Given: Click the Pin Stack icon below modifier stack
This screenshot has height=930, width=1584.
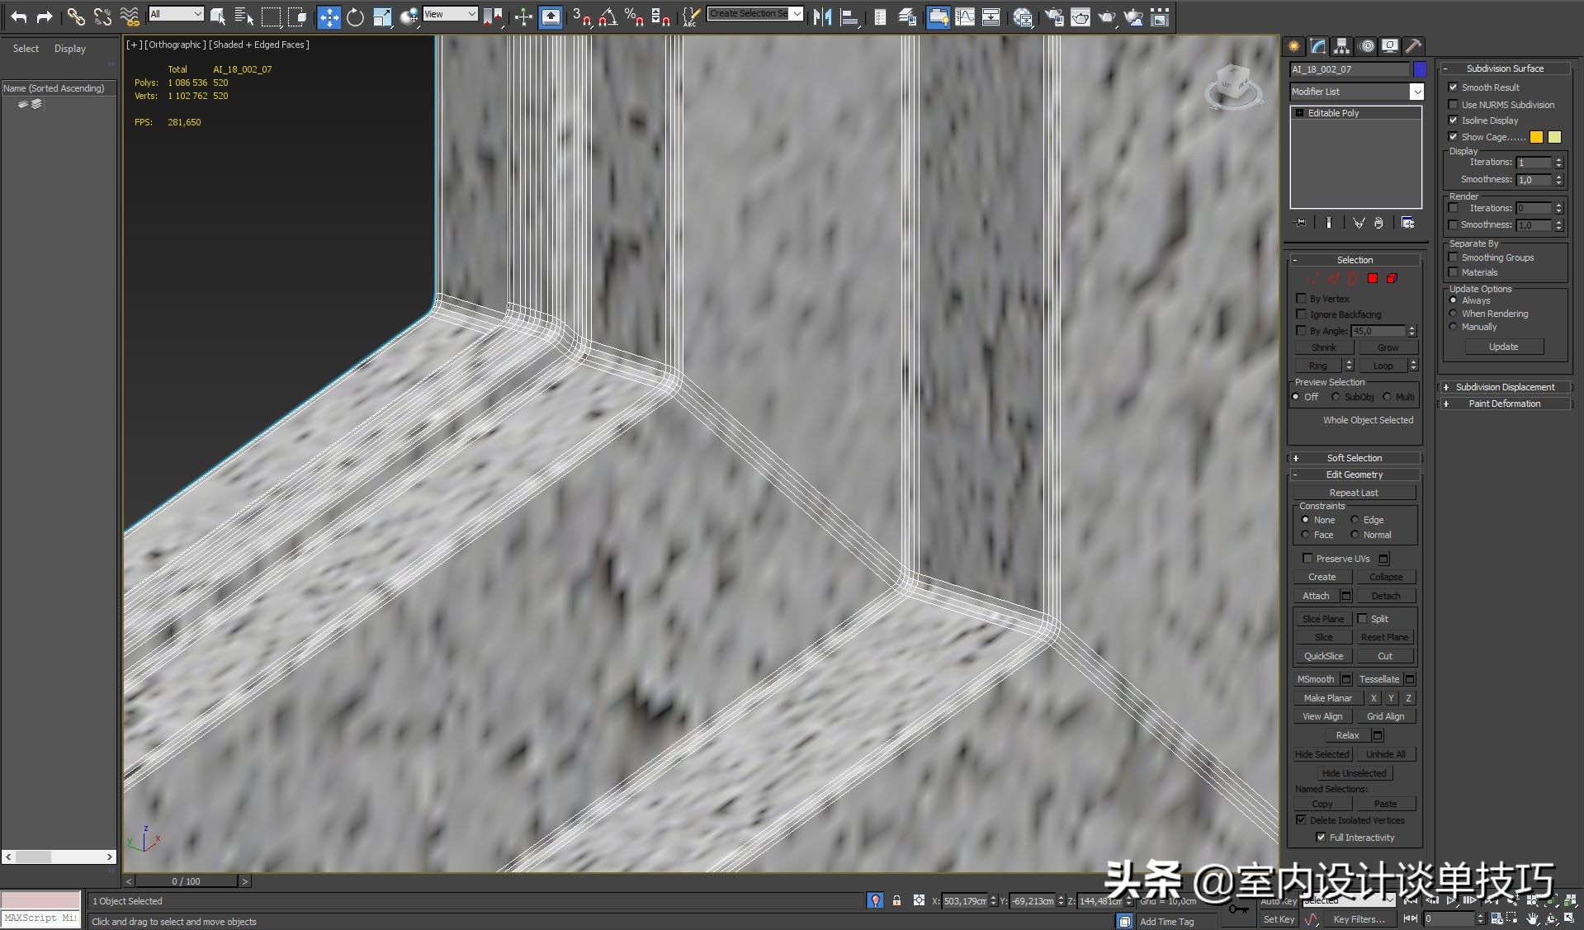Looking at the screenshot, I should 1298,222.
